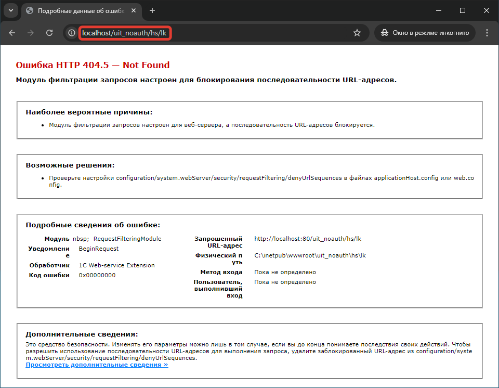
Task: Click the "Ошибка HTTP 404.5" red heading
Action: 93,65
